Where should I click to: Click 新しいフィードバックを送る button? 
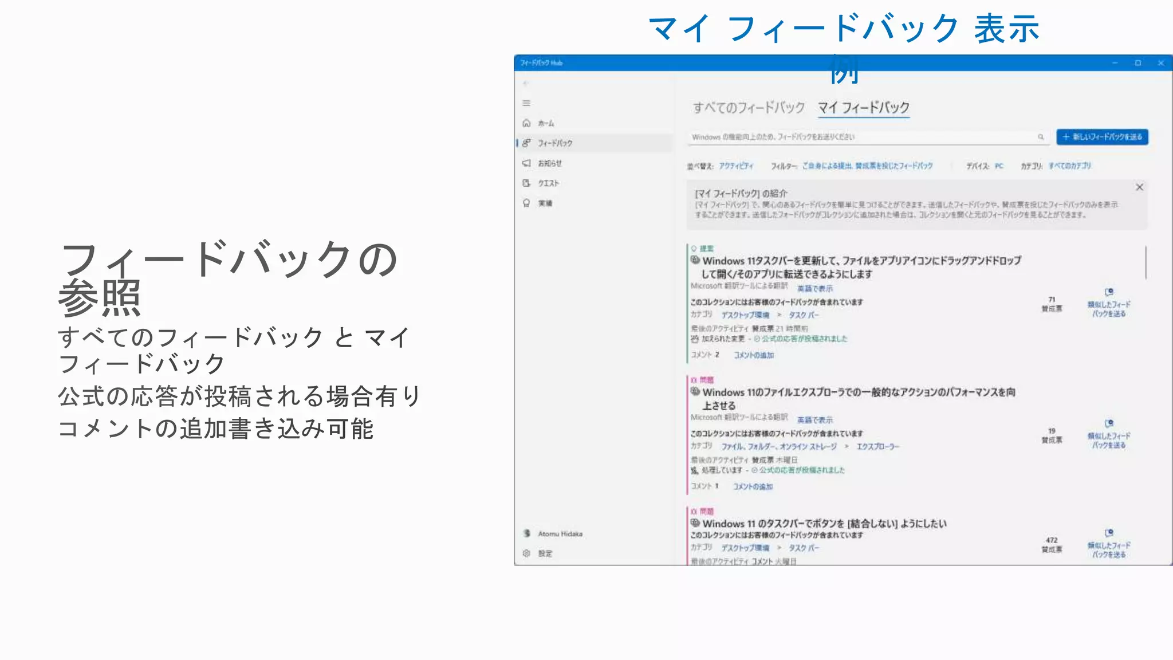(x=1103, y=137)
